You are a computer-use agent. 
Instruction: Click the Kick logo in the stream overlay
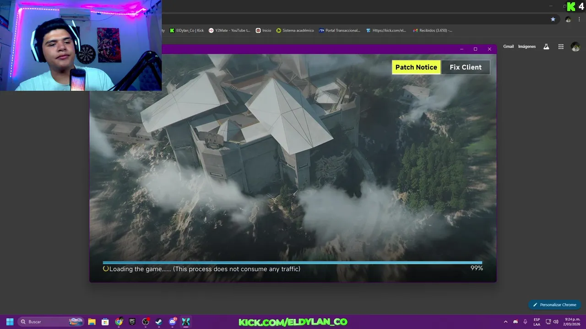(x=571, y=6)
